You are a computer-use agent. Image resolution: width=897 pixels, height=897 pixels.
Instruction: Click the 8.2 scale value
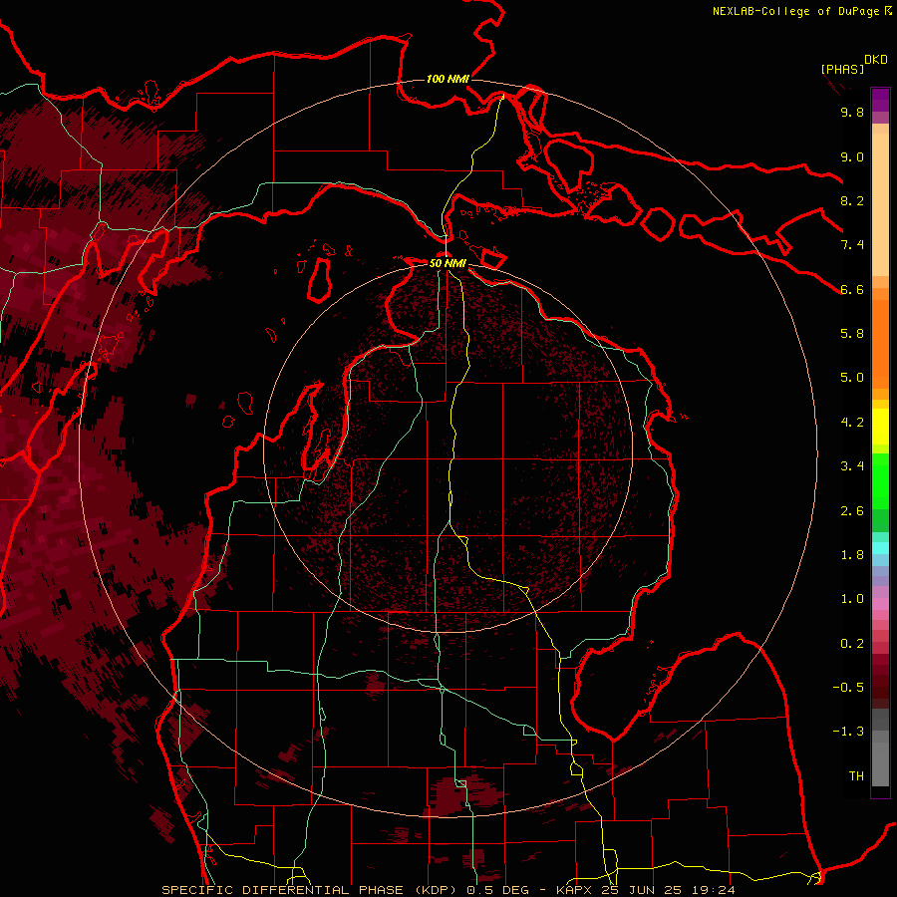click(852, 200)
